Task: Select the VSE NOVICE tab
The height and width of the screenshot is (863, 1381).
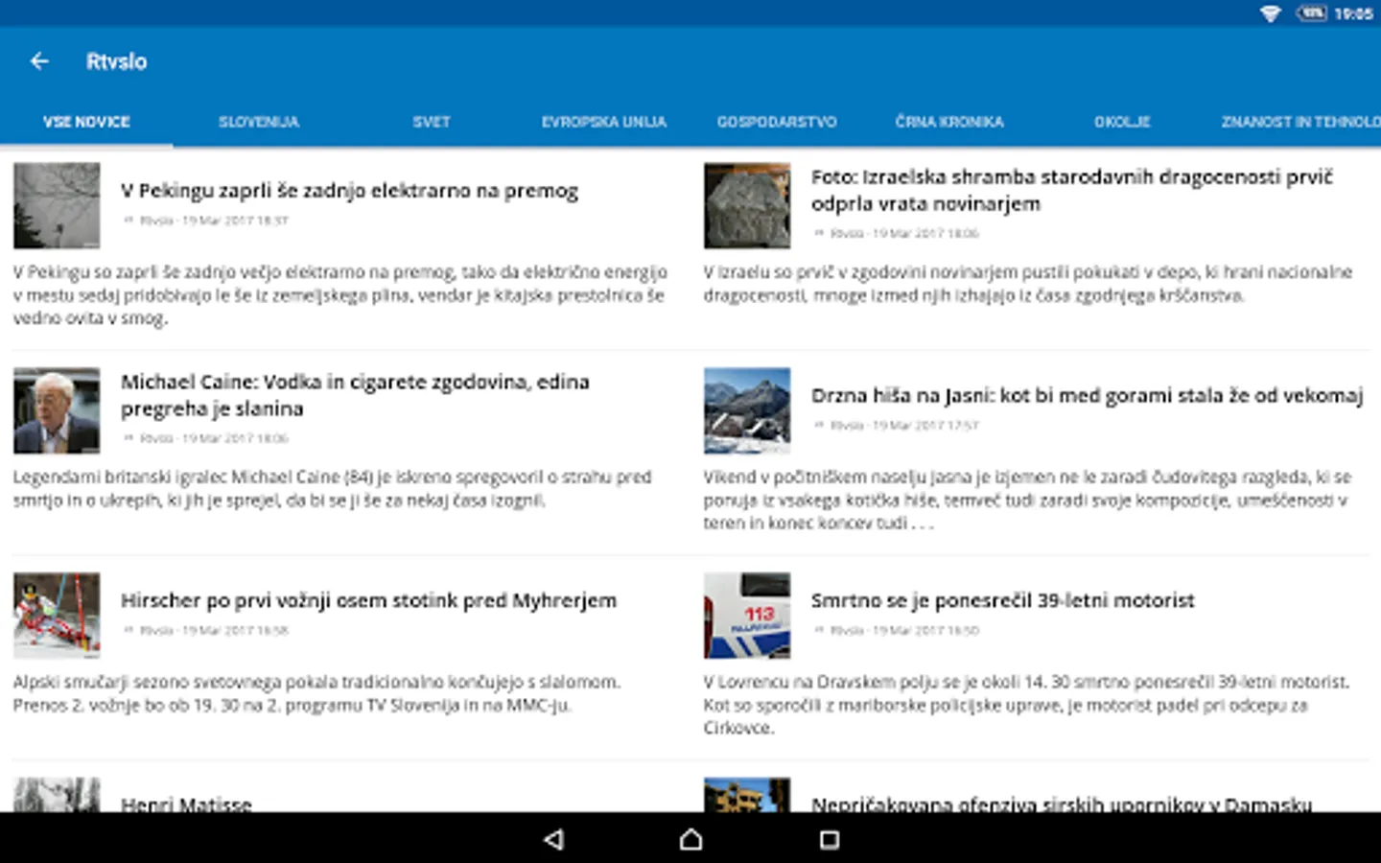Action: click(86, 122)
